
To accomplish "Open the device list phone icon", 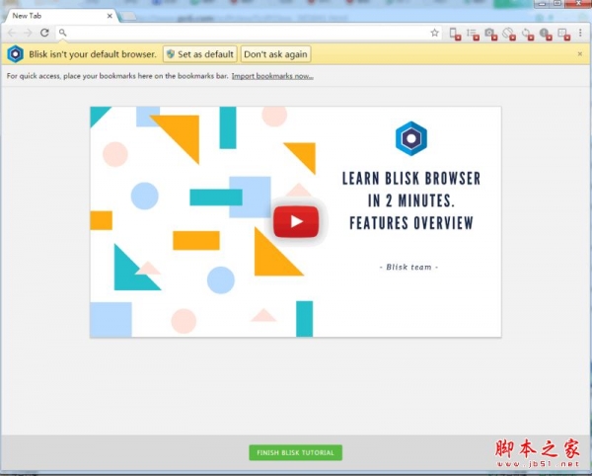I will coord(455,34).
